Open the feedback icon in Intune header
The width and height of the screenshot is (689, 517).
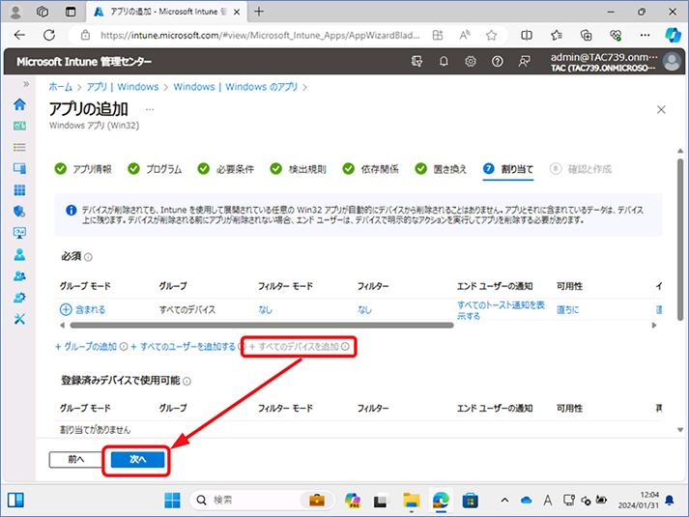pos(524,62)
